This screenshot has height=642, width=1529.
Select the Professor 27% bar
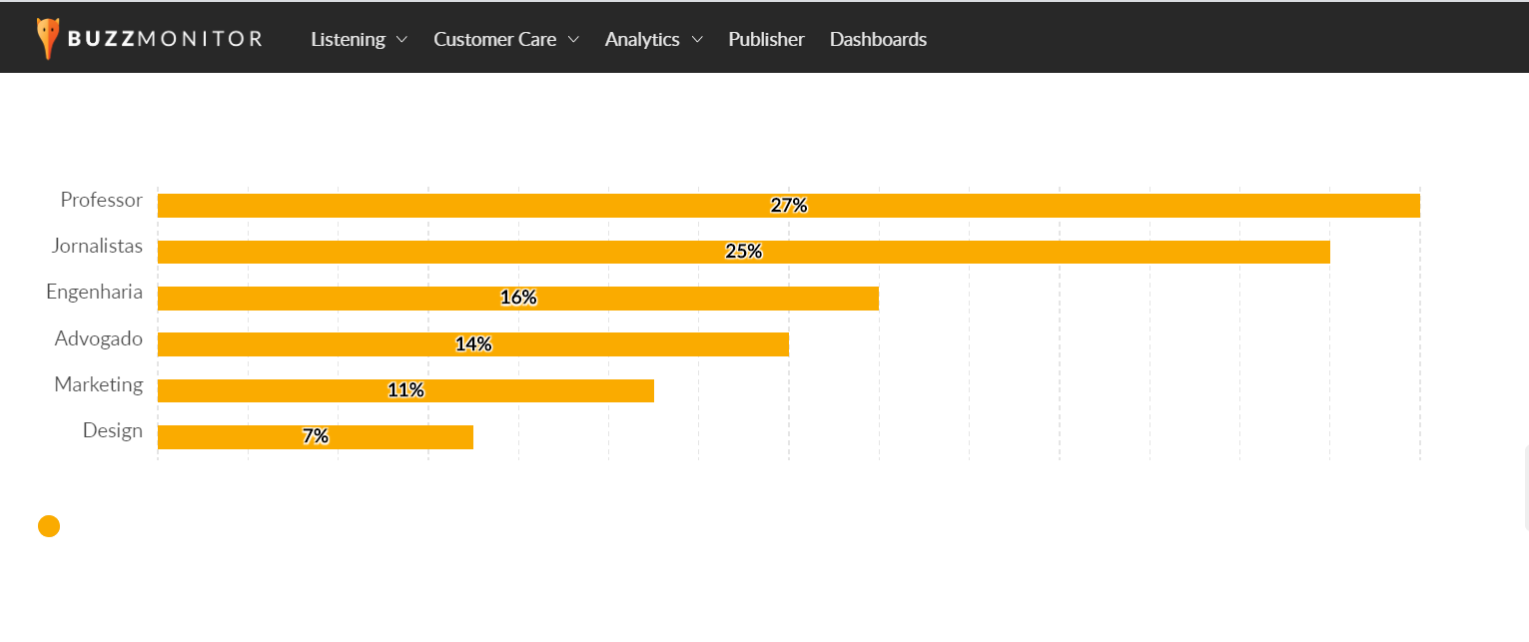tap(788, 206)
